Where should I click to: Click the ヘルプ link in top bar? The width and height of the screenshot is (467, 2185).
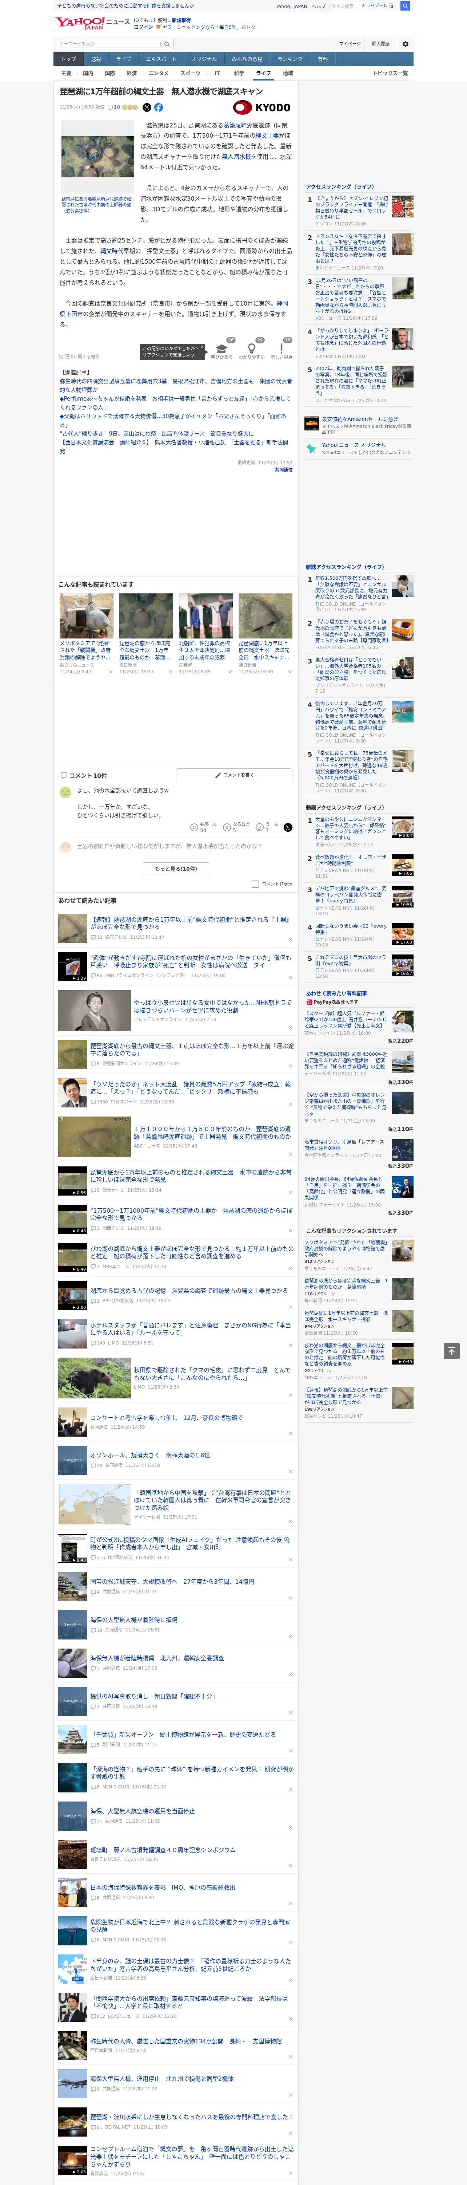(319, 6)
